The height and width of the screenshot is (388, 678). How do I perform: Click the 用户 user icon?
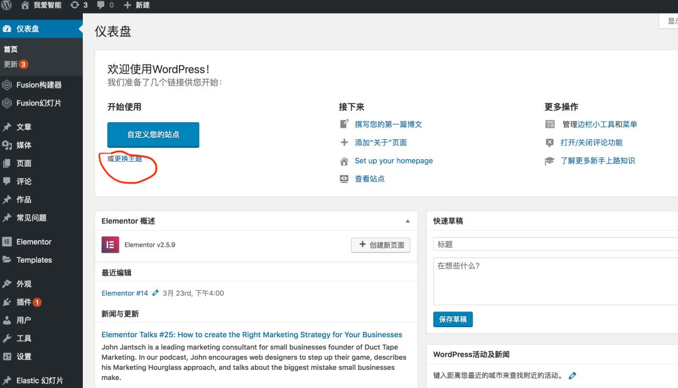tap(7, 320)
